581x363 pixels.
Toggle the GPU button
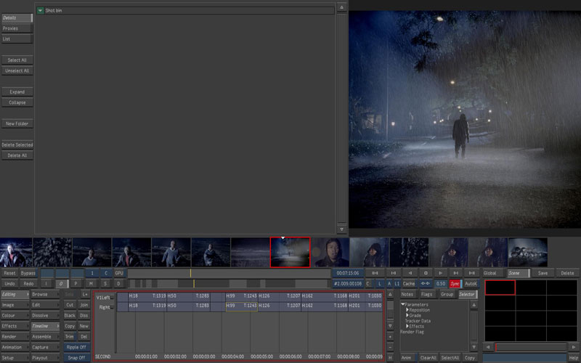(119, 274)
